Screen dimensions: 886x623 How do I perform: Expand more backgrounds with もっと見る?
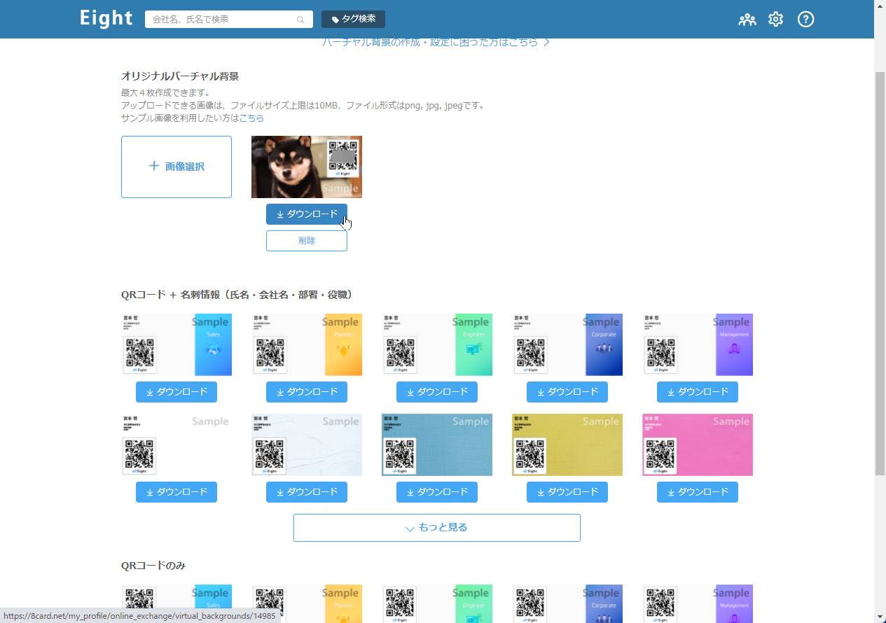click(x=437, y=528)
